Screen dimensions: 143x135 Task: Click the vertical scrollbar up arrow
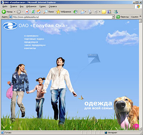[140, 21]
